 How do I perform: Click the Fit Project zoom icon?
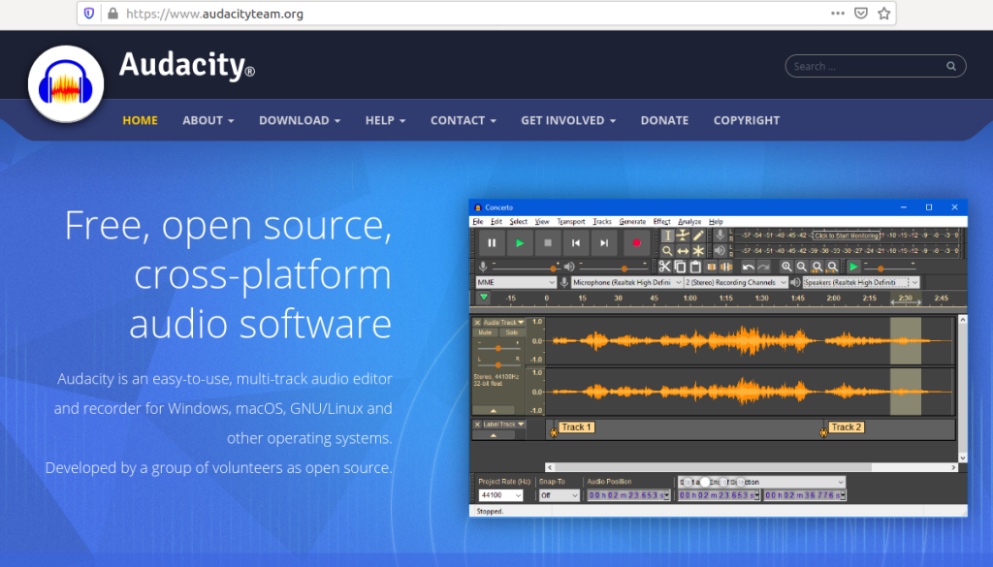point(833,268)
